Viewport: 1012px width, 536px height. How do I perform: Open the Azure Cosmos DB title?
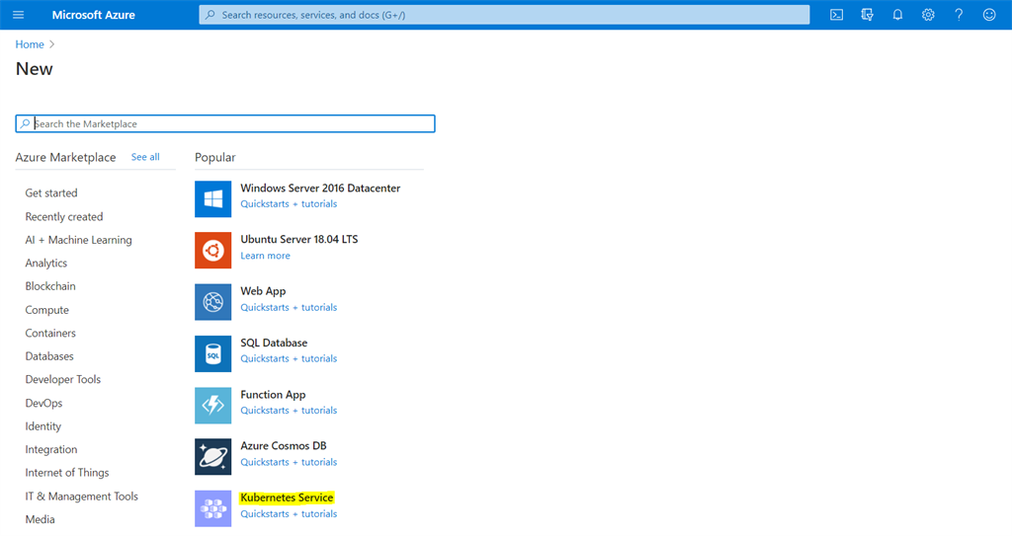click(284, 446)
